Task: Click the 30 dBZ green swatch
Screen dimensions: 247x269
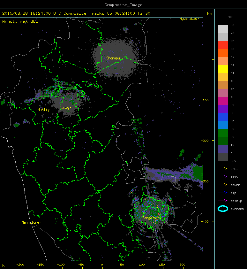Action: 223,133
